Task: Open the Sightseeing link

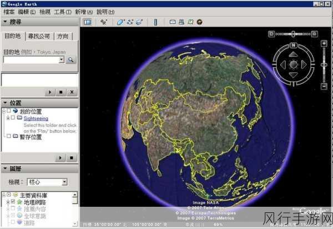Action: (x=36, y=118)
